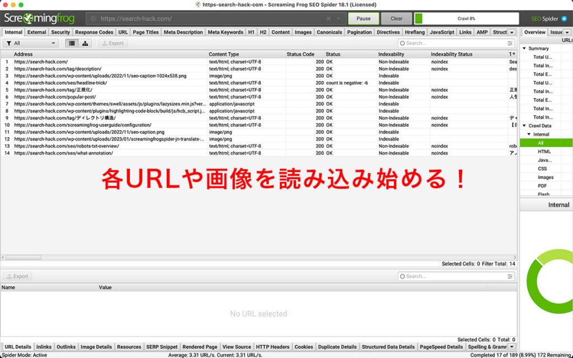This screenshot has width=573, height=358.
Task: Open the Meta Description tab
Action: coord(183,32)
